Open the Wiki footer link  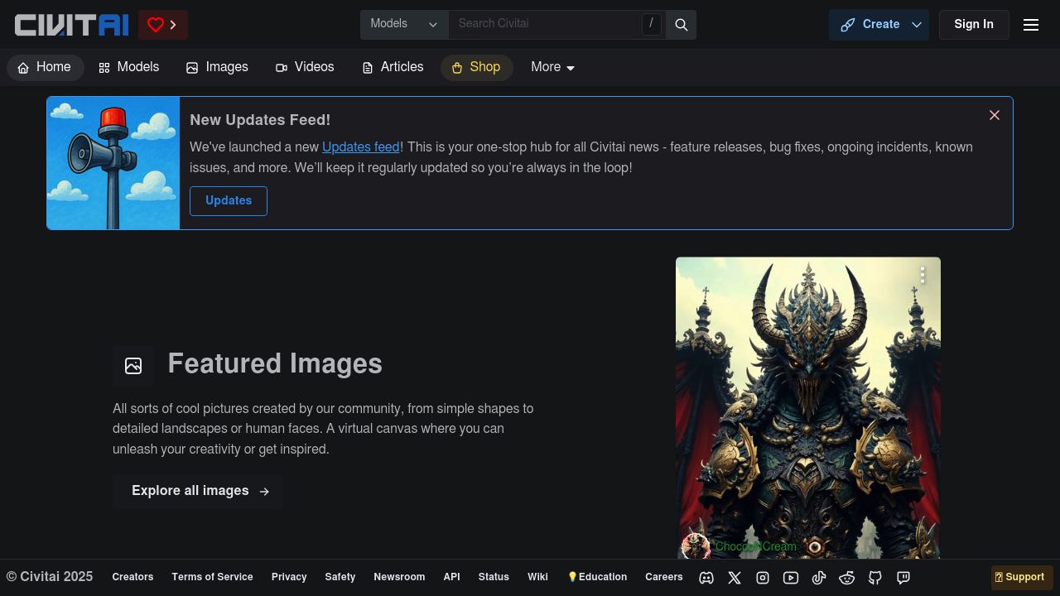click(537, 578)
